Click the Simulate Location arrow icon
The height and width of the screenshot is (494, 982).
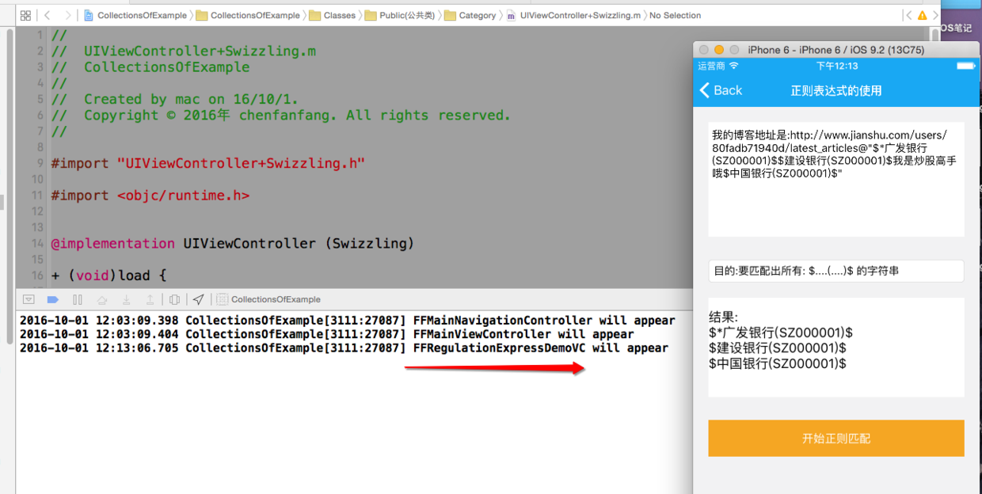[199, 299]
